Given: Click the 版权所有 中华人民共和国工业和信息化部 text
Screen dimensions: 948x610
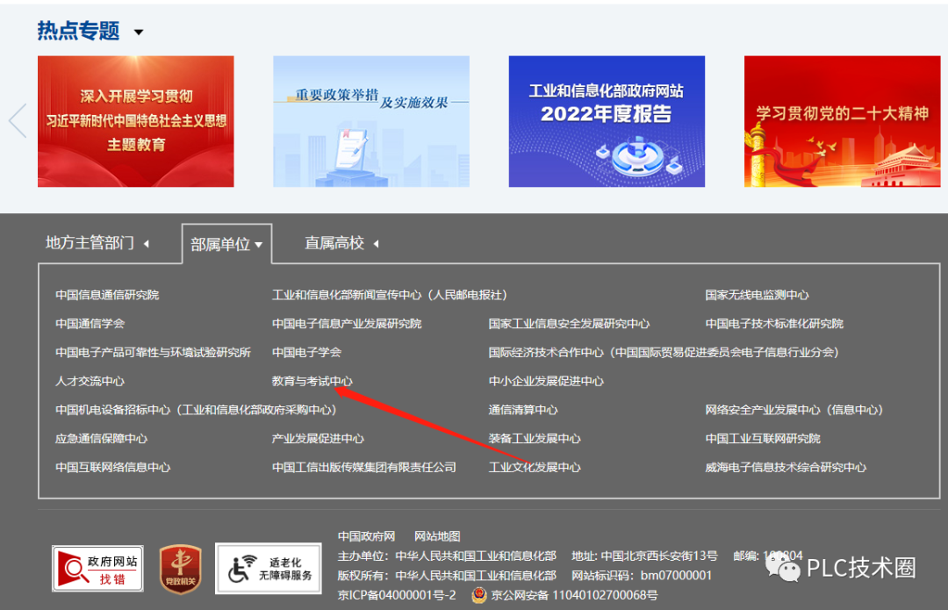Looking at the screenshot, I should [x=447, y=576].
